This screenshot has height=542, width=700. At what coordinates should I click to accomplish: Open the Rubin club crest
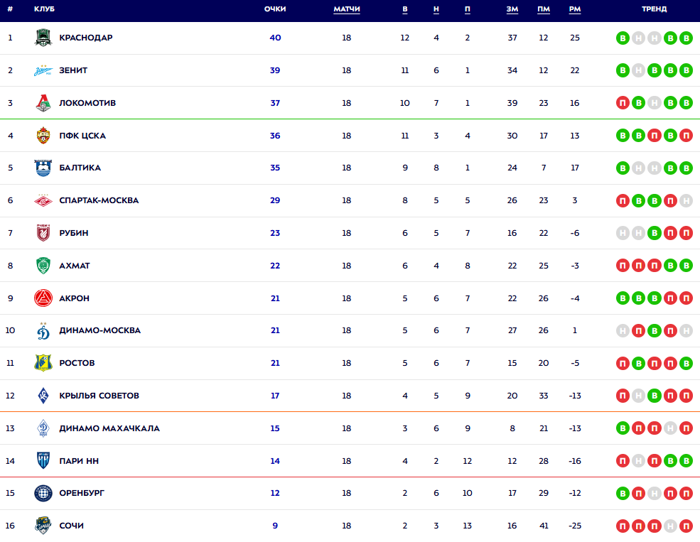click(43, 233)
